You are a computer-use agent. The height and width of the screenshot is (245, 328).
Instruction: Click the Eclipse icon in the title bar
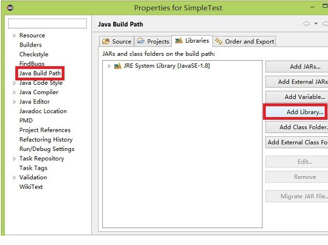click(10, 8)
